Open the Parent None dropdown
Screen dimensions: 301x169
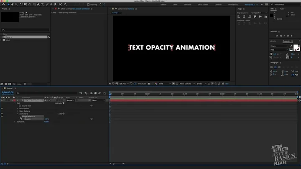(98, 100)
